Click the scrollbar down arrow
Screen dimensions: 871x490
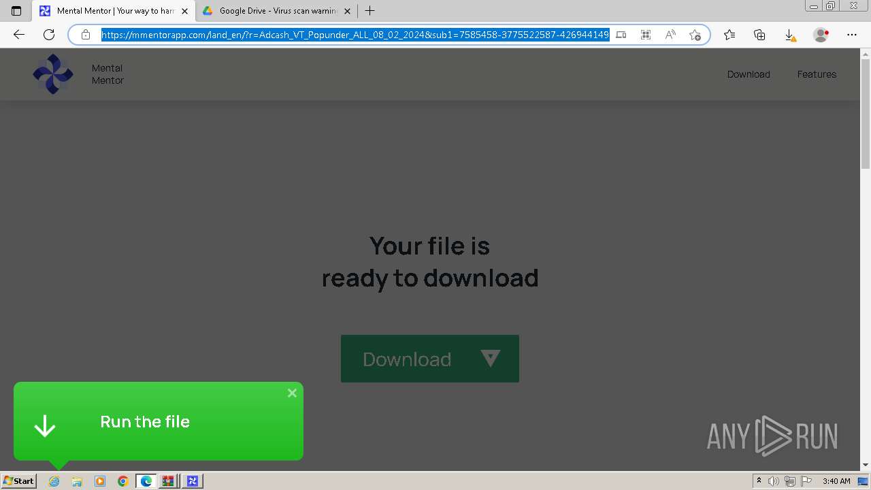point(866,465)
